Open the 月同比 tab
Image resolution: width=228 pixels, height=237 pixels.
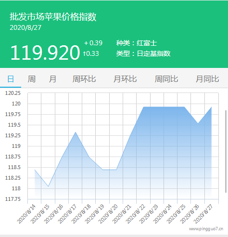click(x=207, y=79)
